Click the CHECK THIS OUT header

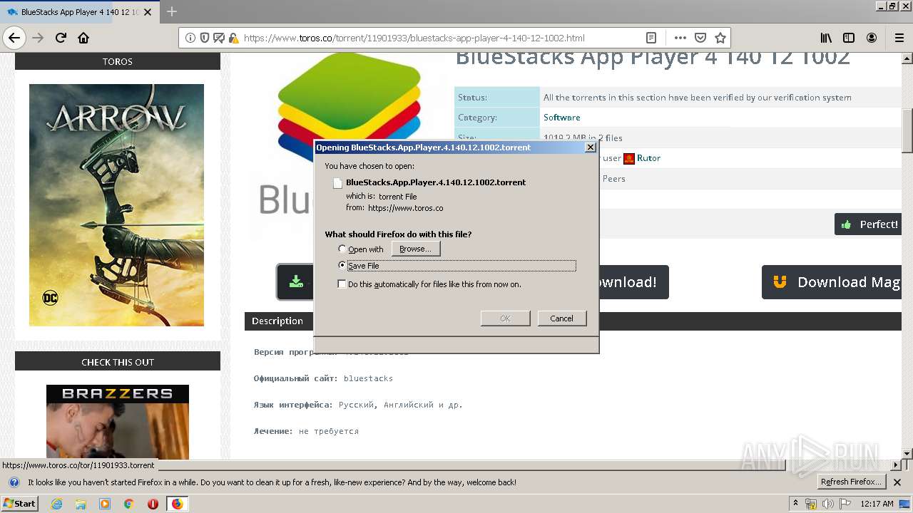pyautogui.click(x=118, y=362)
